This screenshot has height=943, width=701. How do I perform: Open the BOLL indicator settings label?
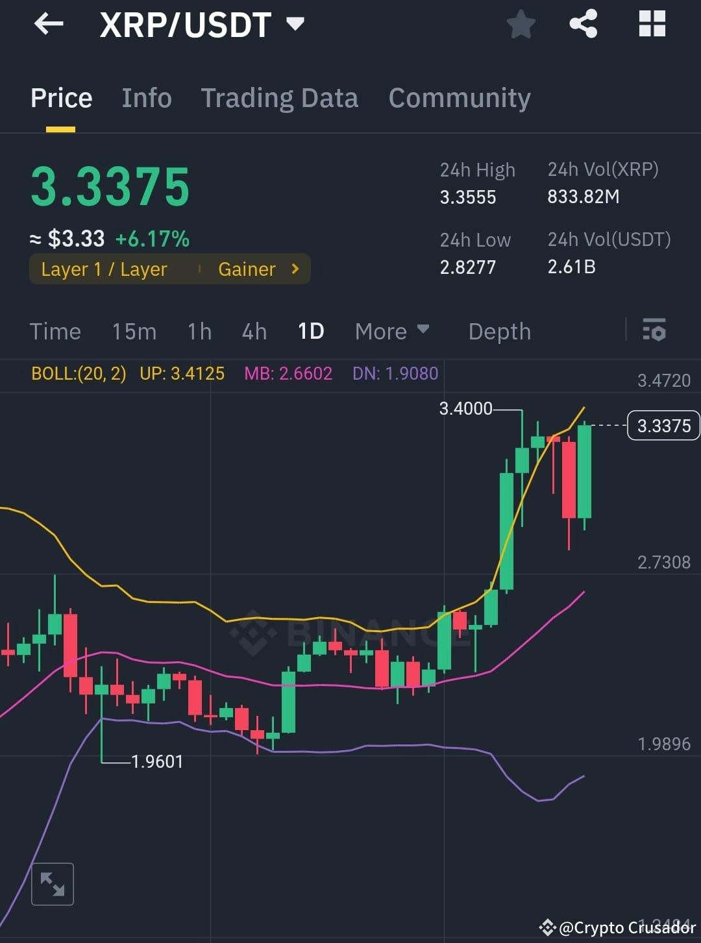78,374
